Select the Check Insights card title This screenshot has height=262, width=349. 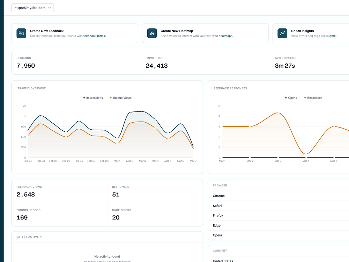(x=302, y=31)
